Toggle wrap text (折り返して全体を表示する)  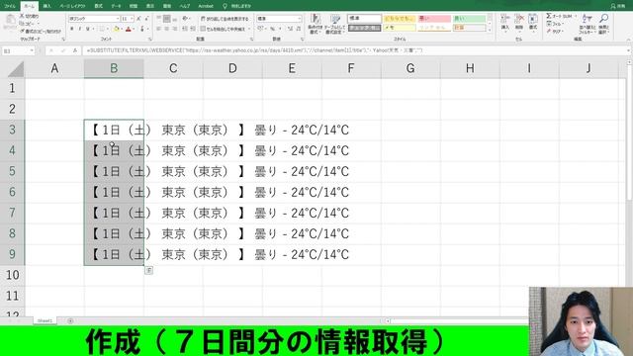click(x=225, y=19)
